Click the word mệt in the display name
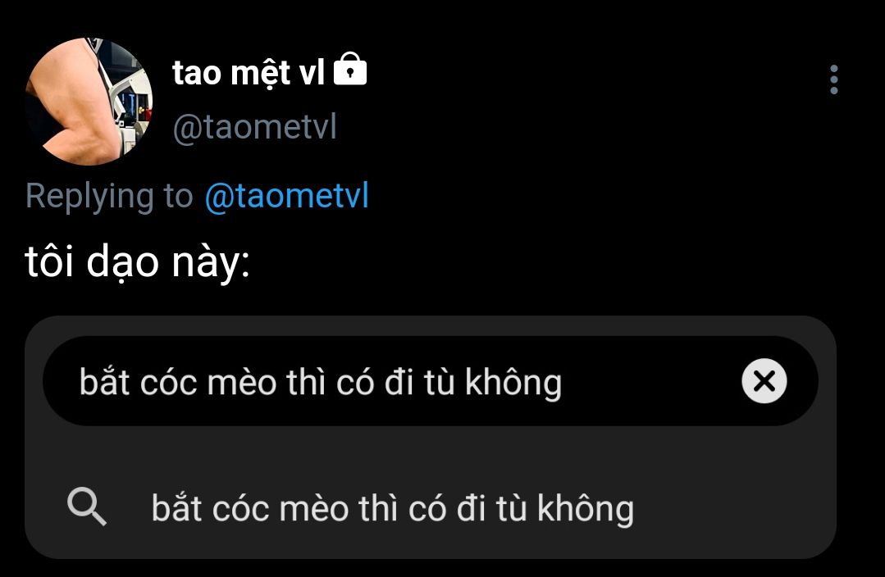The height and width of the screenshot is (577, 885). coord(261,74)
